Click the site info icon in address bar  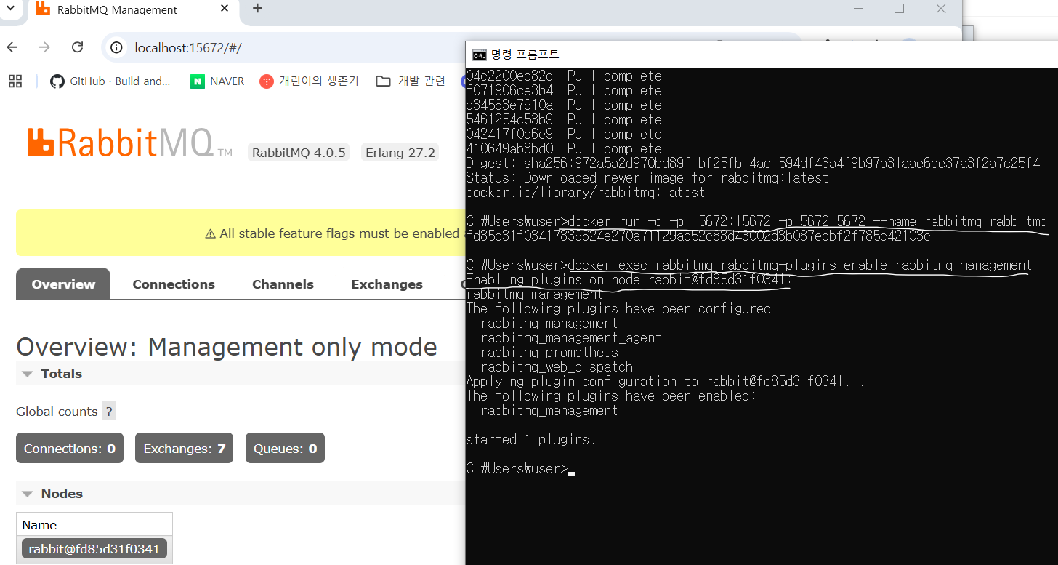[116, 48]
